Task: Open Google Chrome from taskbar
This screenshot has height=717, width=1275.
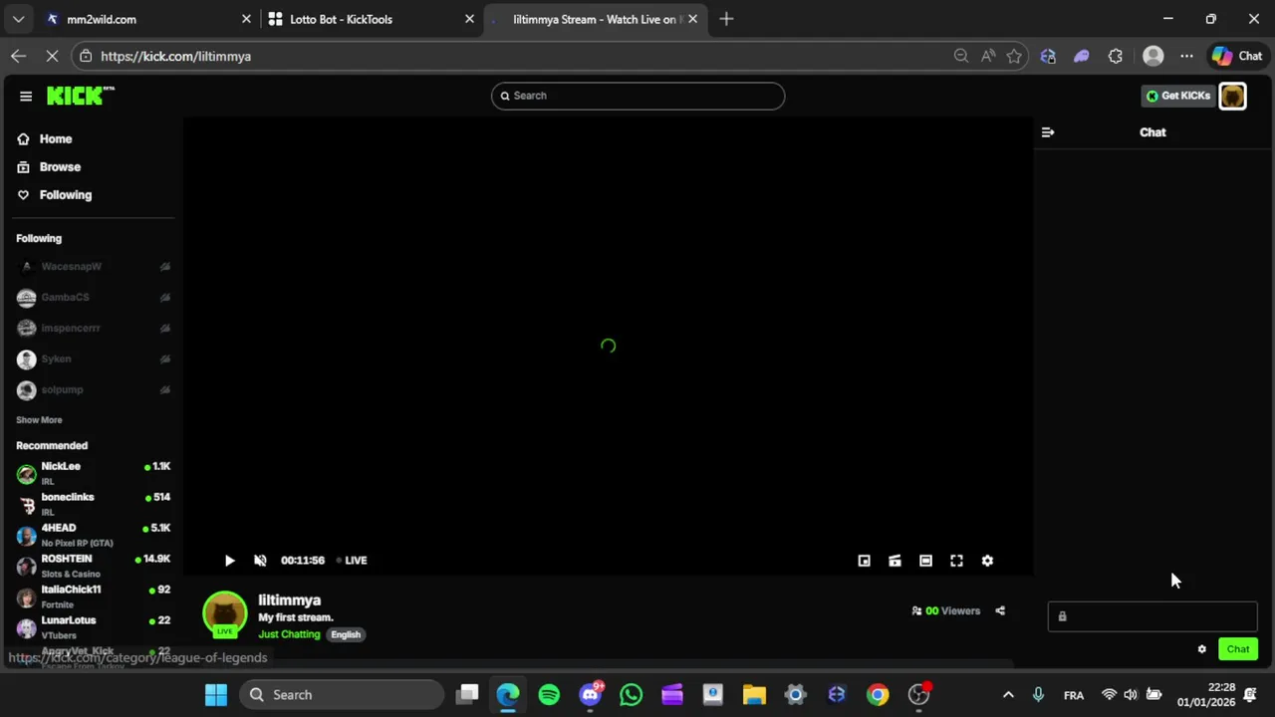Action: tap(878, 695)
